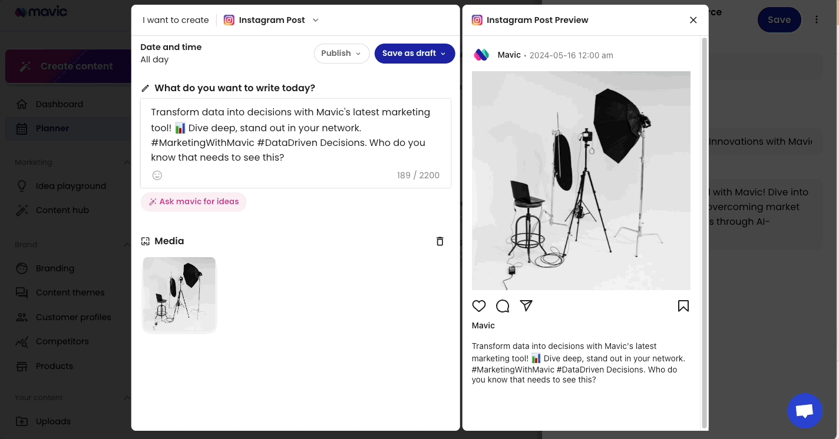Click the Mavic logo in sidebar

coord(41,12)
